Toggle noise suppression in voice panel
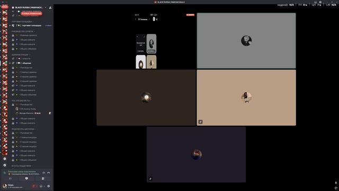 (x=43, y=172)
